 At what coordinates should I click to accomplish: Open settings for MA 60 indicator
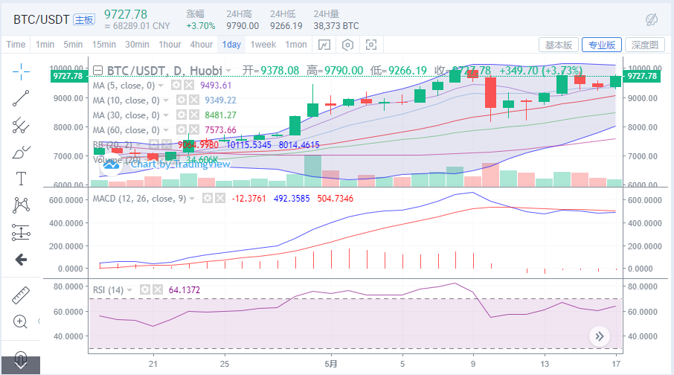coord(182,129)
